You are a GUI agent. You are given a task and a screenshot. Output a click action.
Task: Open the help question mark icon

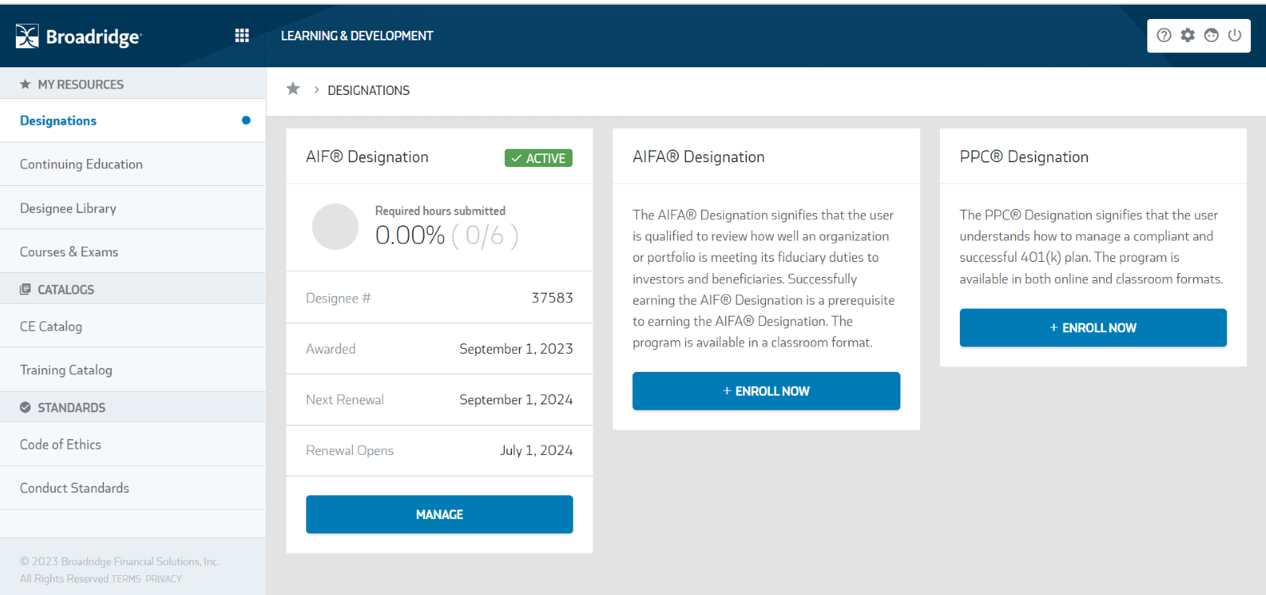point(1164,35)
